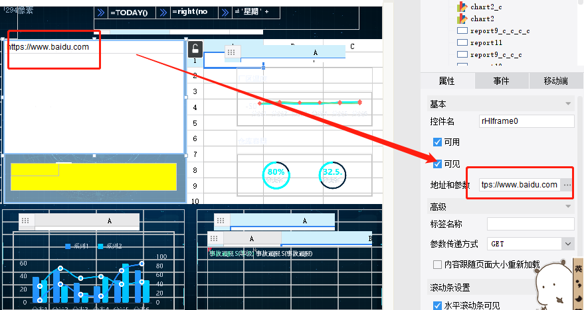The height and width of the screenshot is (310, 584).
Task: Click the 系列1 legend entry
Action: tap(77, 246)
